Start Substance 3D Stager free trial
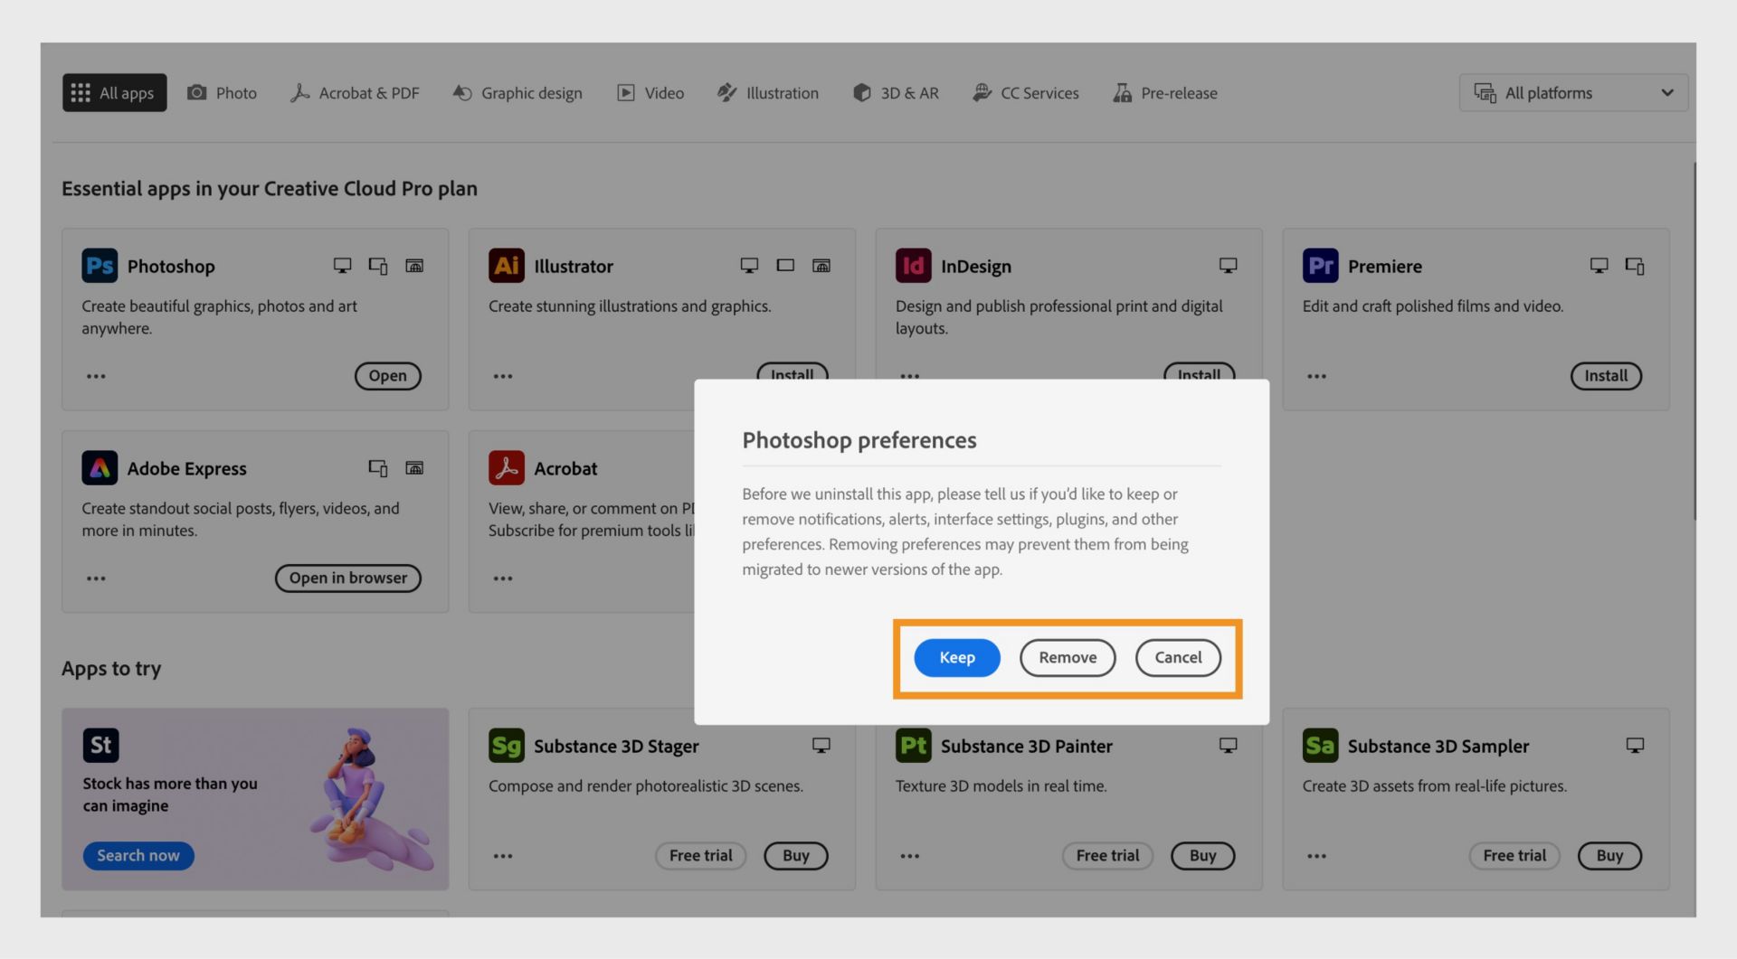Viewport: 1737px width, 959px height. click(701, 856)
